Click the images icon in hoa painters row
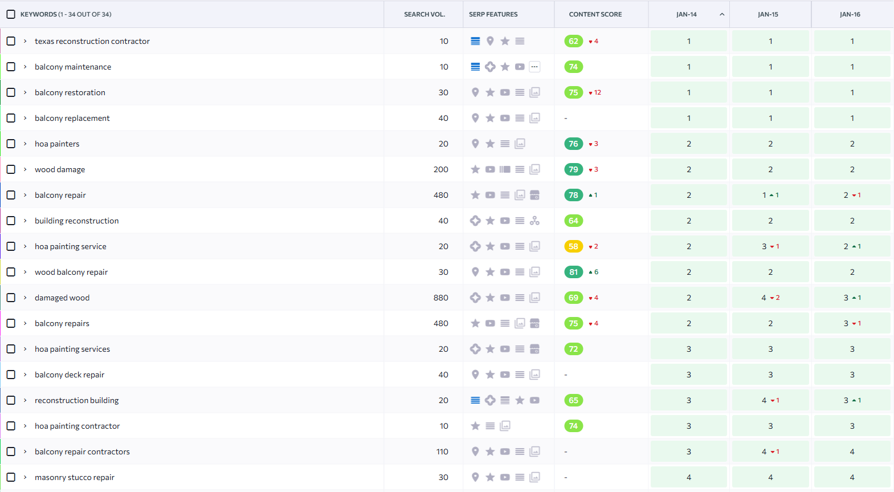894x492 pixels. click(x=520, y=144)
